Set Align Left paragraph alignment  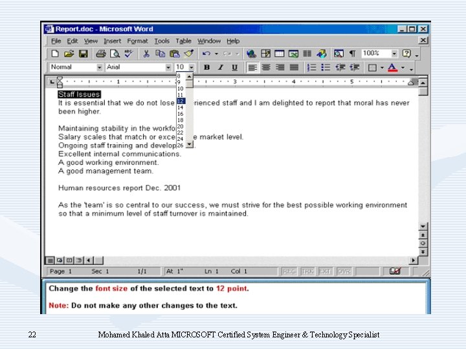(x=252, y=68)
